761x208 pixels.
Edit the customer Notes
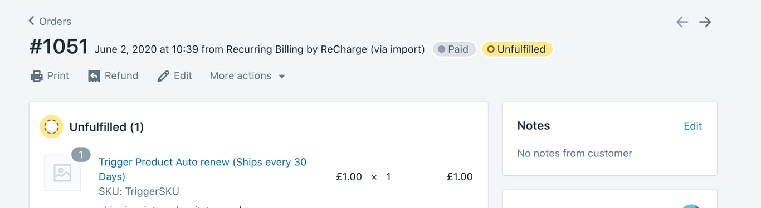point(692,126)
